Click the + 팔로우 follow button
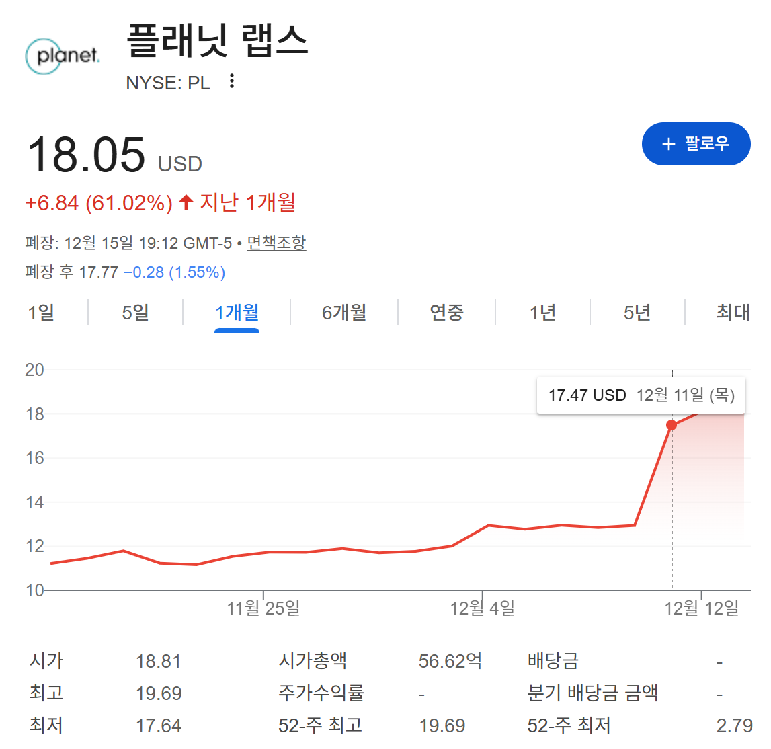771x749 pixels. (696, 144)
